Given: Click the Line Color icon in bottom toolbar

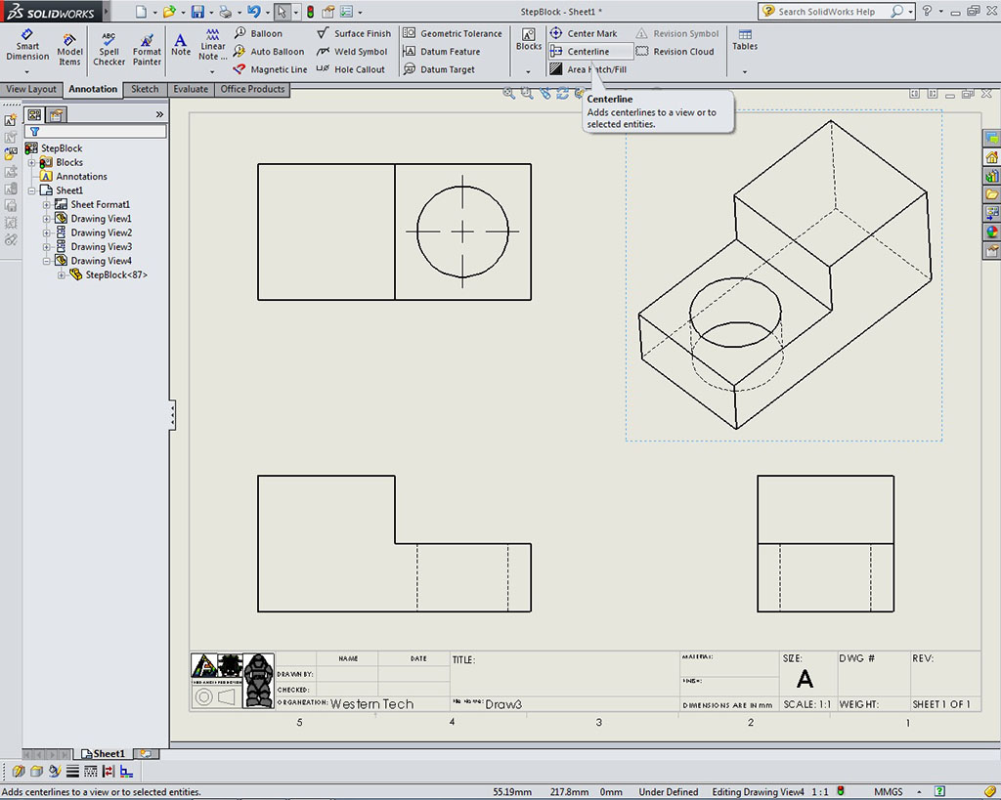Looking at the screenshot, I should point(56,772).
